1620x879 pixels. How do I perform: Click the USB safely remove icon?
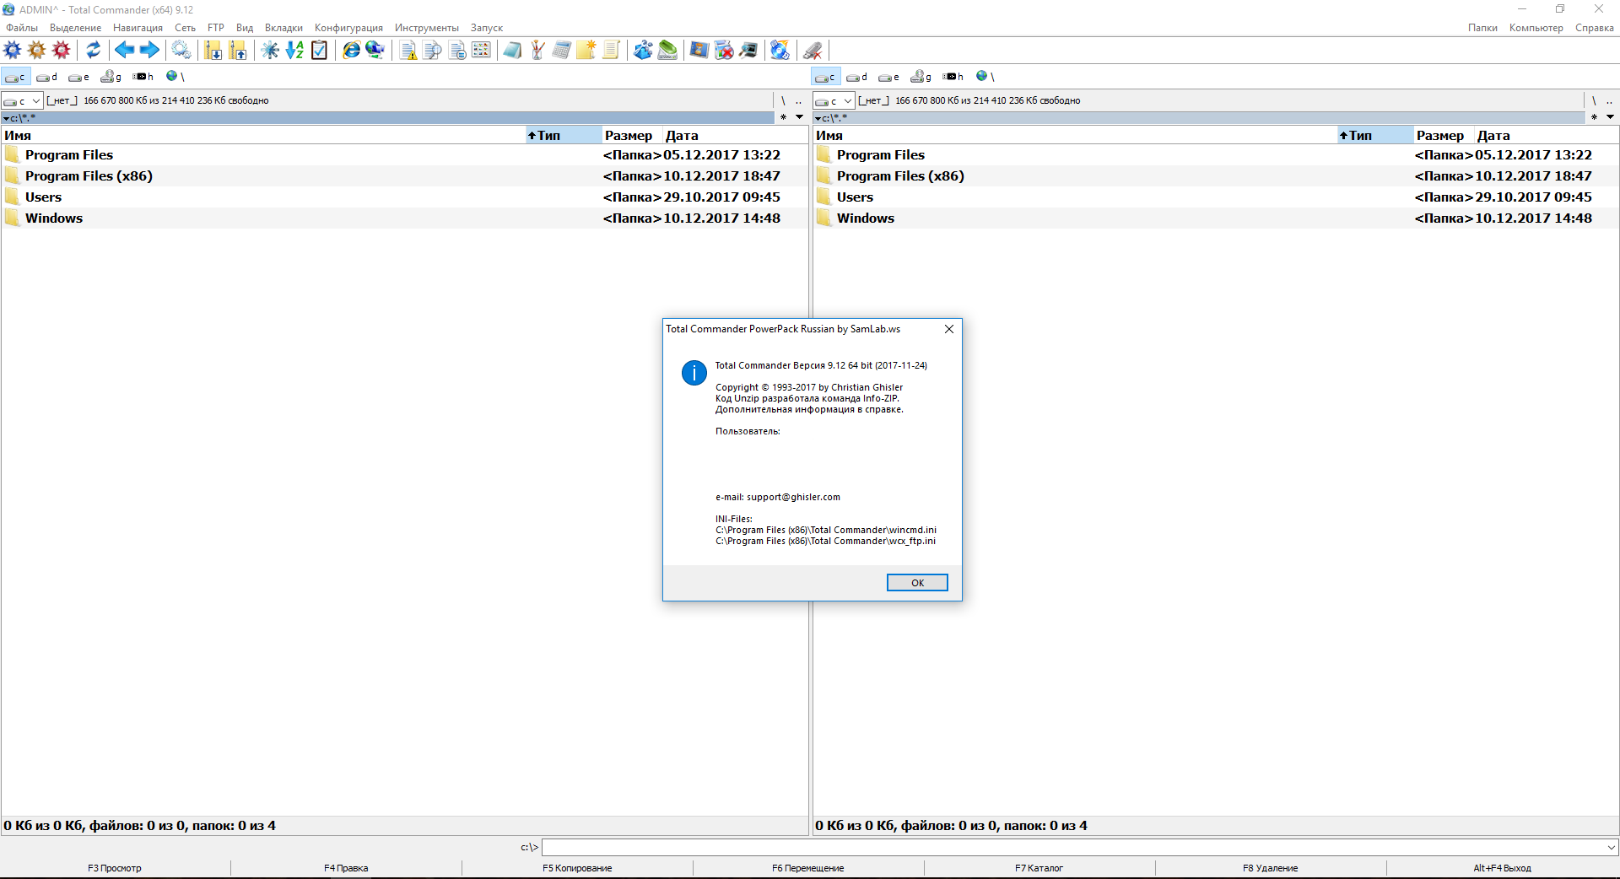click(x=813, y=51)
